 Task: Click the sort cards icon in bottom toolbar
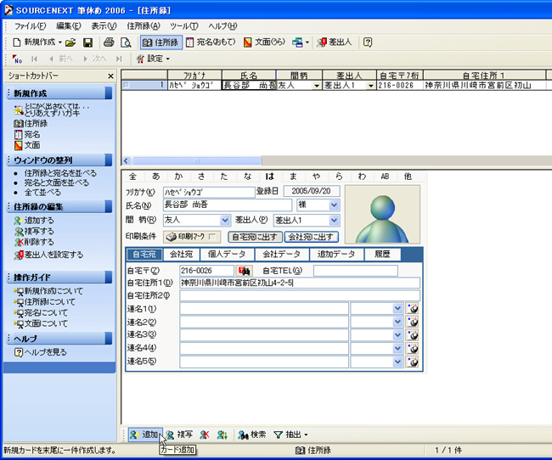pyautogui.click(x=222, y=435)
